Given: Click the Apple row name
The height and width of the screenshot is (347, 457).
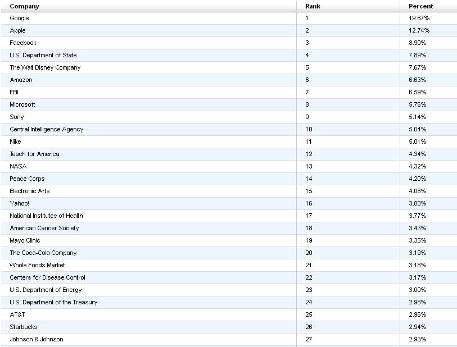Looking at the screenshot, I should (x=17, y=30).
